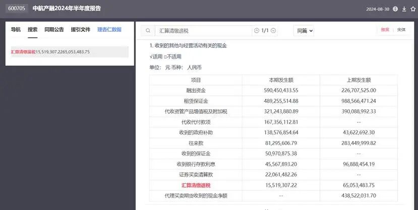Download the report via download icon
The image size is (418, 210).
pos(404,9)
